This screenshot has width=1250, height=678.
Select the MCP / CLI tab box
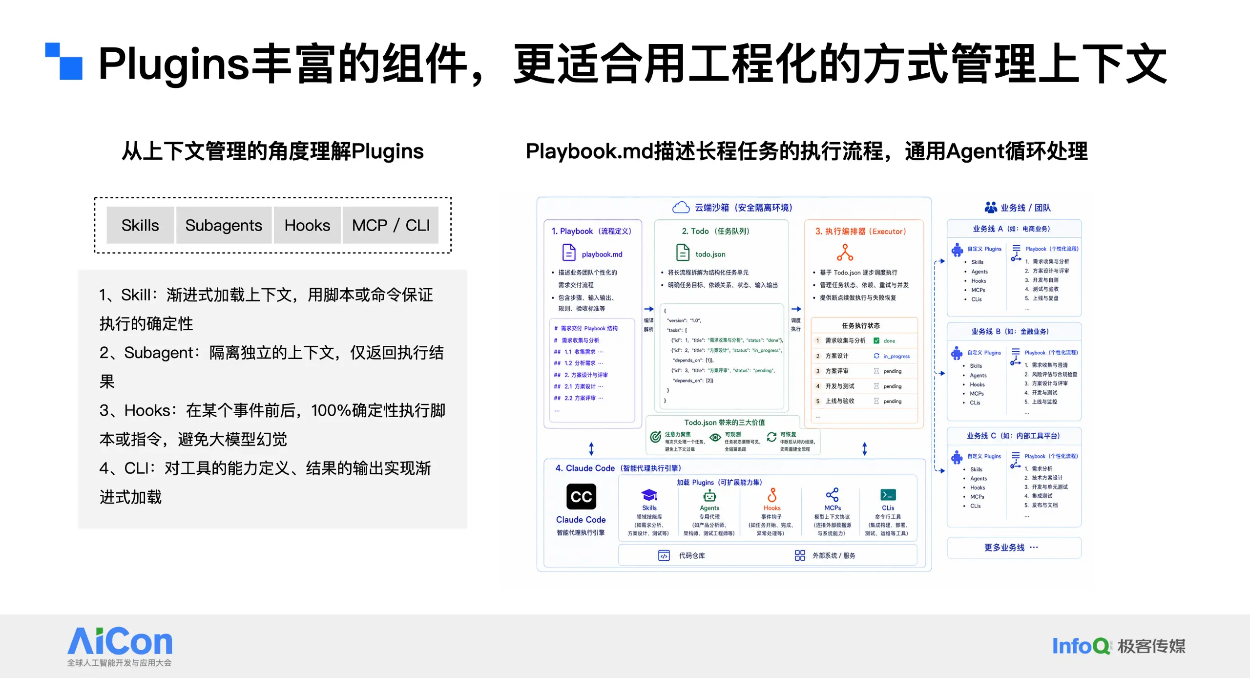391,225
